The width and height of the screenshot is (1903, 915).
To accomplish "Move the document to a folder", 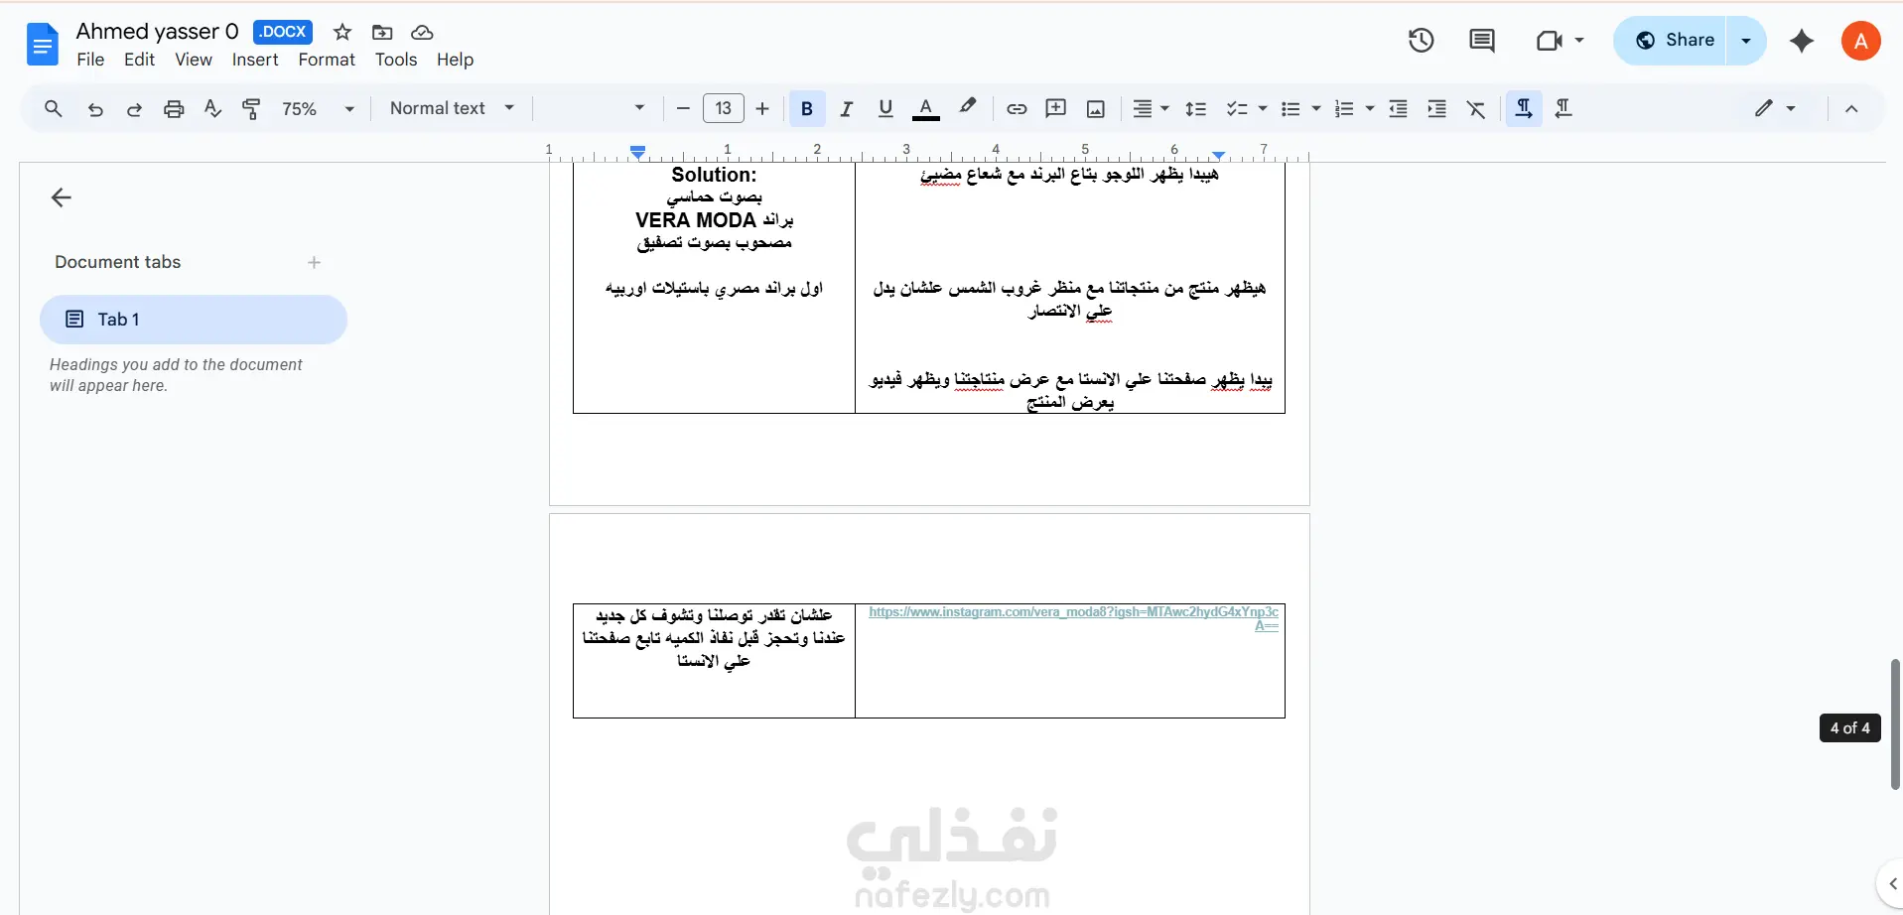I will [382, 32].
